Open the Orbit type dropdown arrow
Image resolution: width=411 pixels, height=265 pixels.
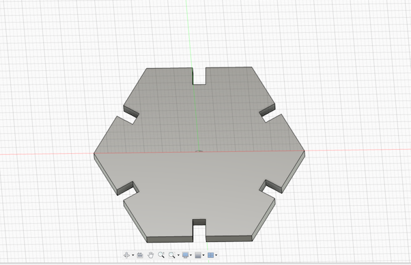pyautogui.click(x=133, y=255)
